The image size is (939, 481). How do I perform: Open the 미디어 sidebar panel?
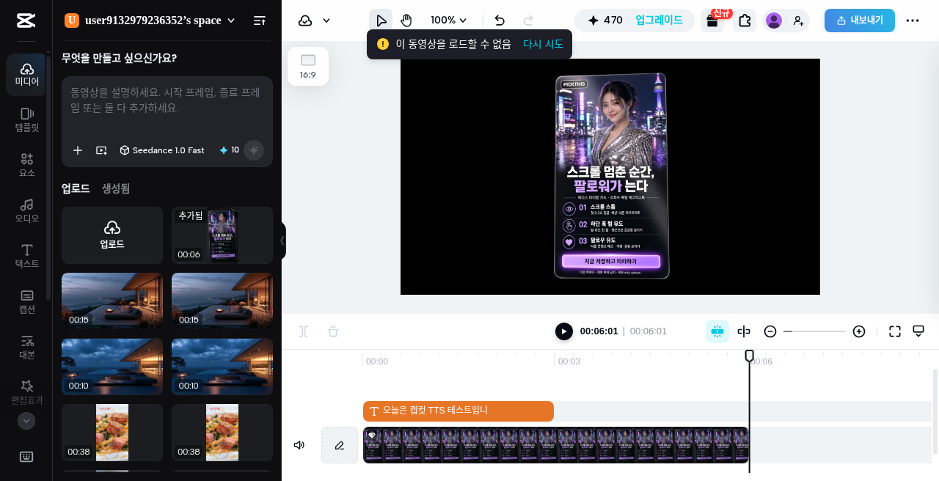click(x=26, y=75)
